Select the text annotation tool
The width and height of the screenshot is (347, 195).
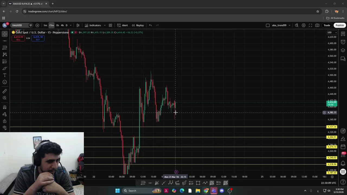[x=5, y=75]
